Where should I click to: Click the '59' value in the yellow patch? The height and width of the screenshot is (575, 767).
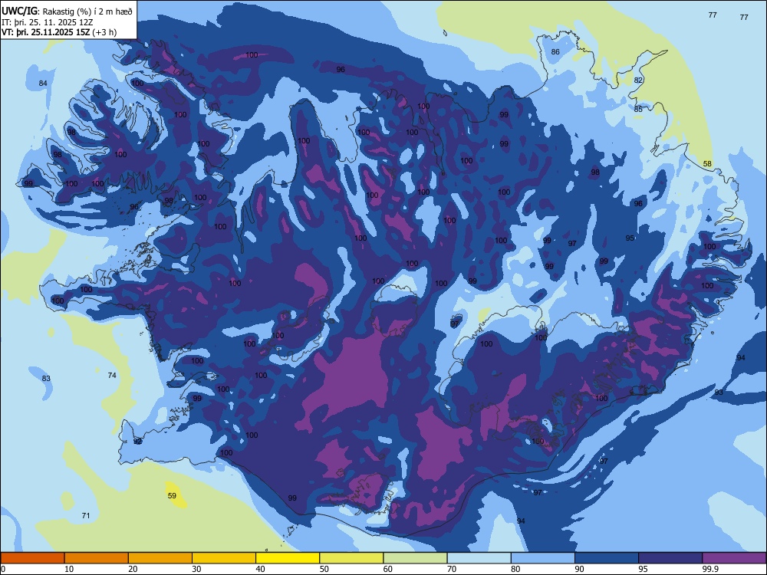point(172,496)
